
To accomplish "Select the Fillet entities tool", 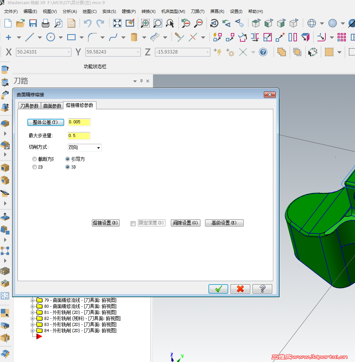I will pos(92,37).
